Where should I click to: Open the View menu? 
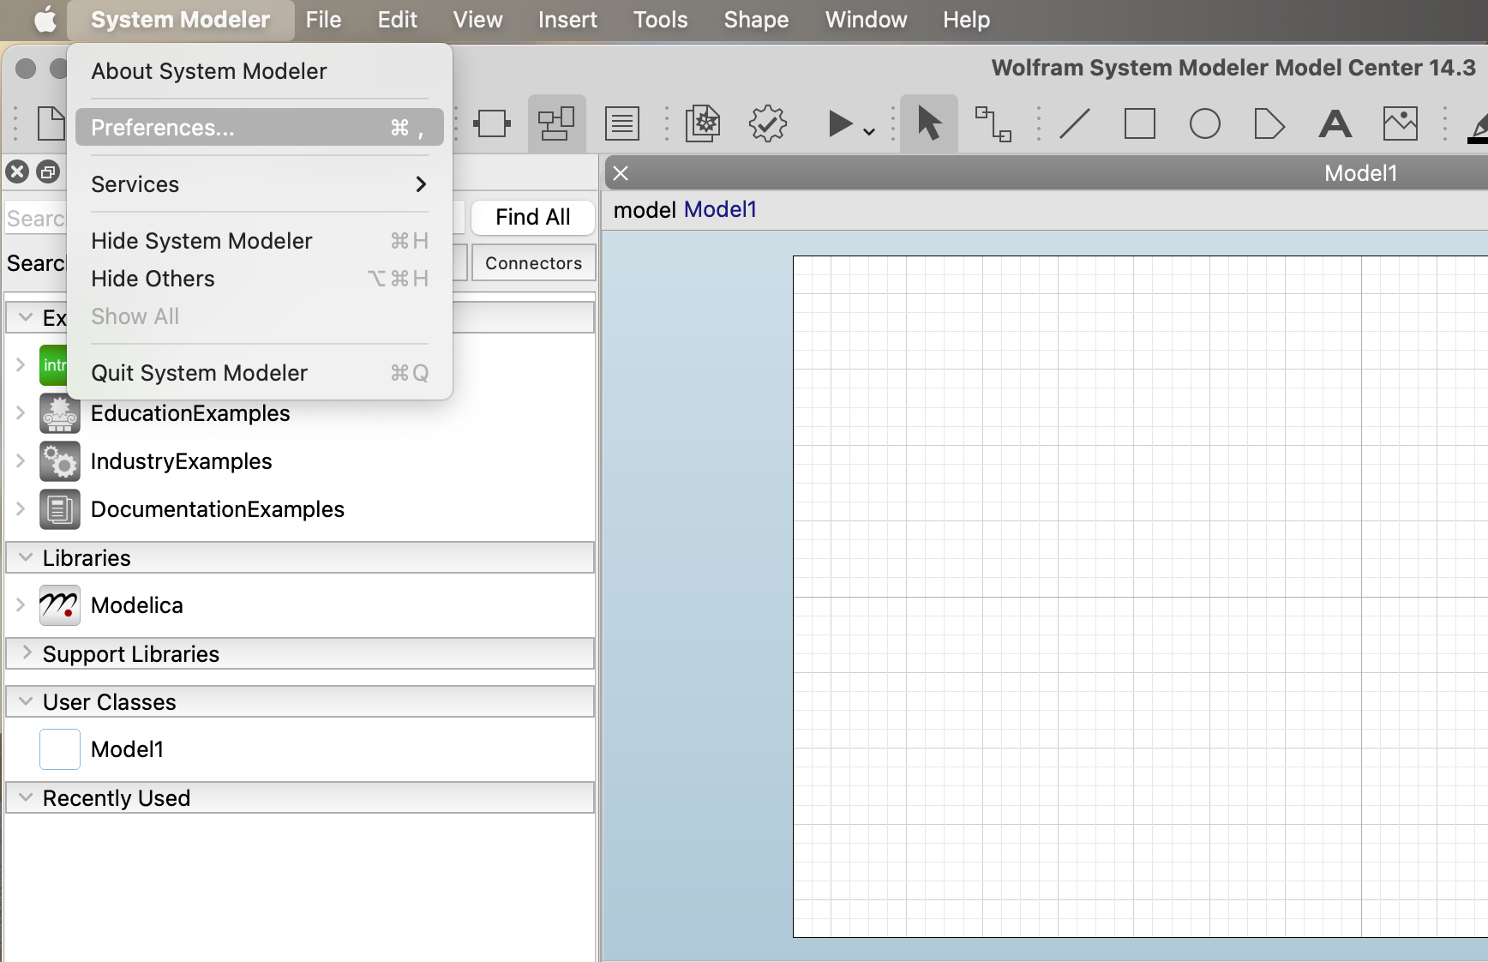[477, 19]
